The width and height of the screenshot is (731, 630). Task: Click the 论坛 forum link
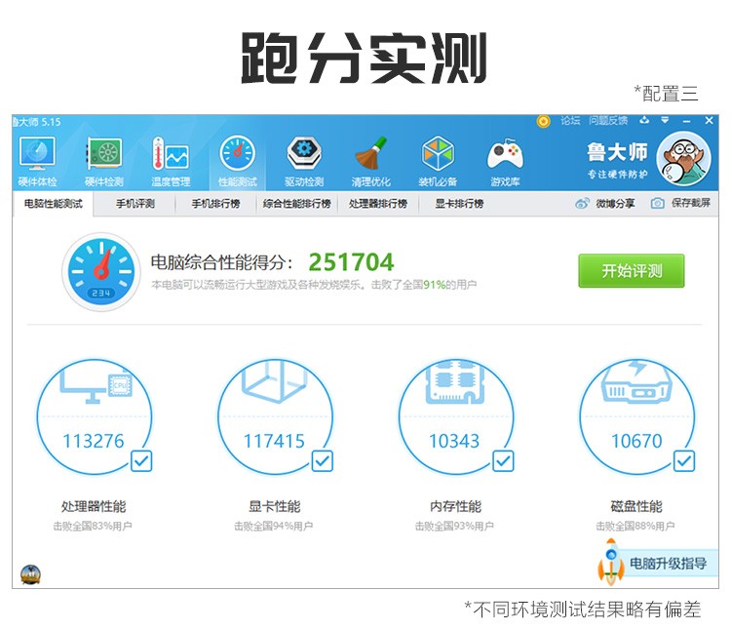coord(570,121)
